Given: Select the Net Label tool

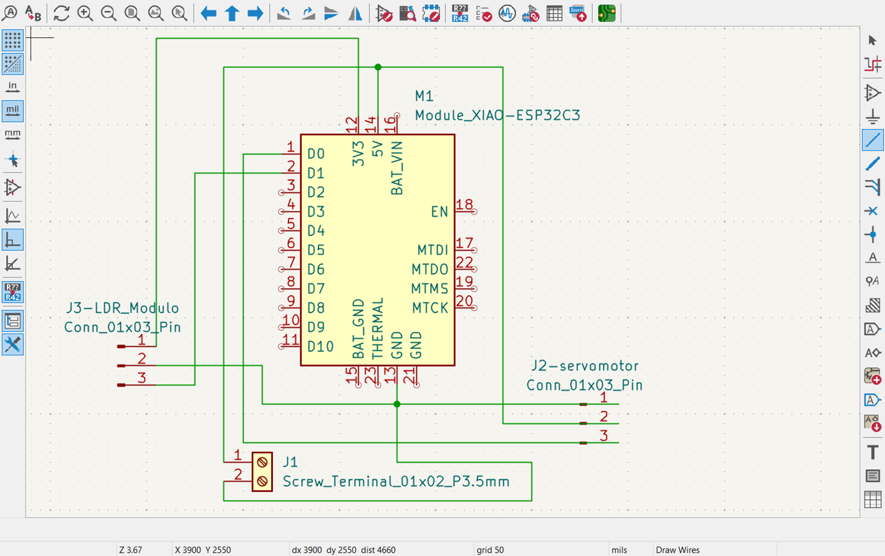Looking at the screenshot, I should pos(873,257).
